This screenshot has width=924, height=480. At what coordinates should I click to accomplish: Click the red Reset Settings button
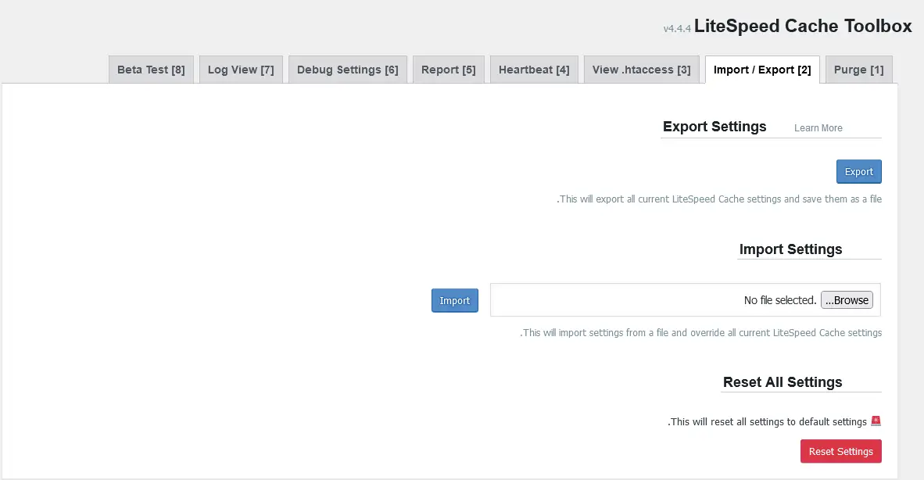(840, 451)
